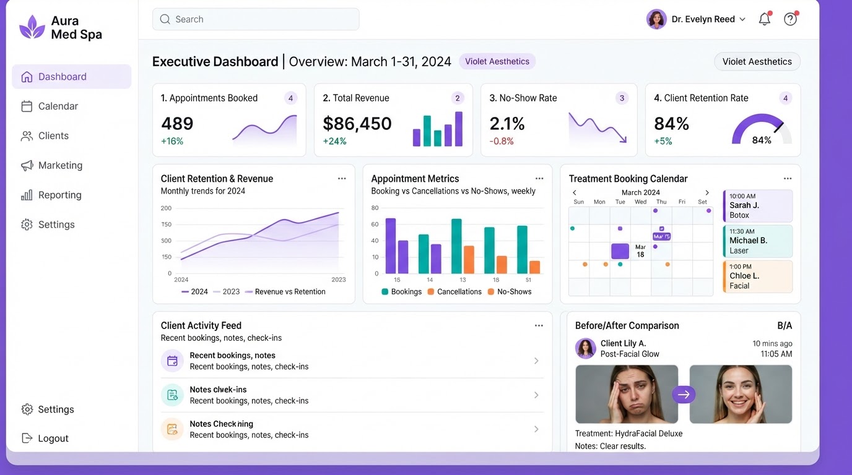Click the Client Retention Rate badge 4
The width and height of the screenshot is (852, 475).
pyautogui.click(x=786, y=98)
